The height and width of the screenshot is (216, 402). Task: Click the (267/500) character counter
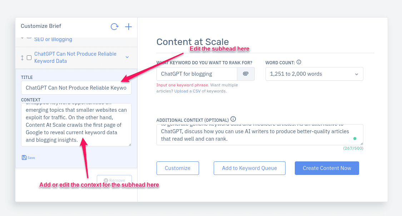click(x=353, y=149)
